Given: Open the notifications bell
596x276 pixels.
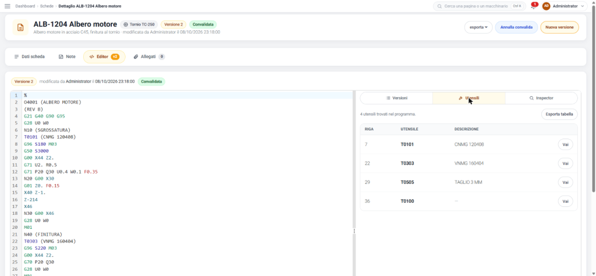Looking at the screenshot, I should coord(533,6).
